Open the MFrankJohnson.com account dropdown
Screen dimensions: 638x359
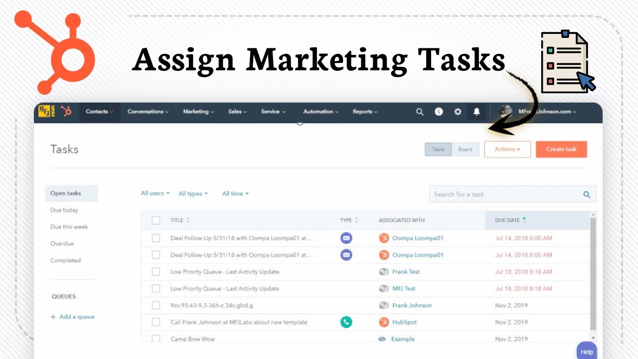[547, 112]
